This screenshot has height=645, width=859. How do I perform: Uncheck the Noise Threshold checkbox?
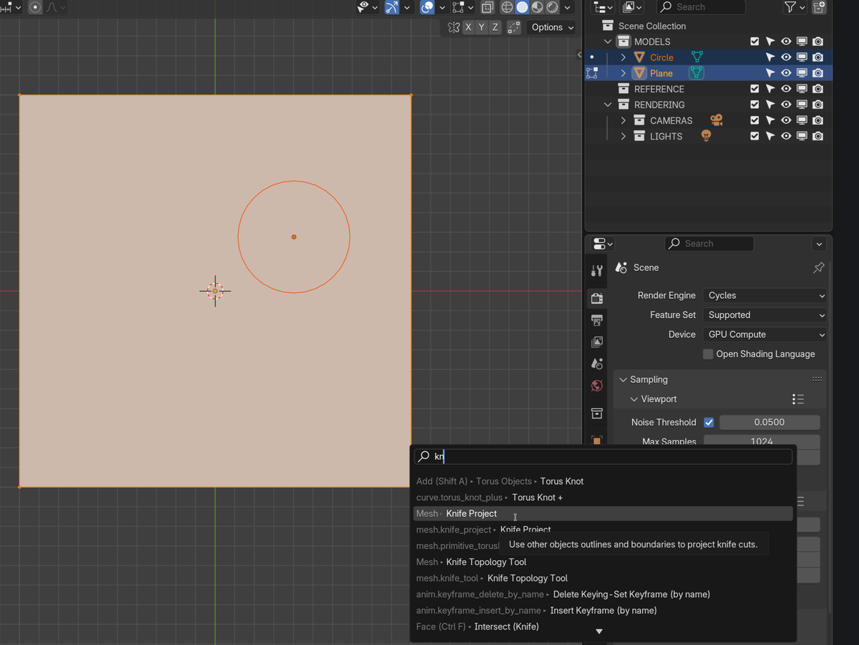709,422
